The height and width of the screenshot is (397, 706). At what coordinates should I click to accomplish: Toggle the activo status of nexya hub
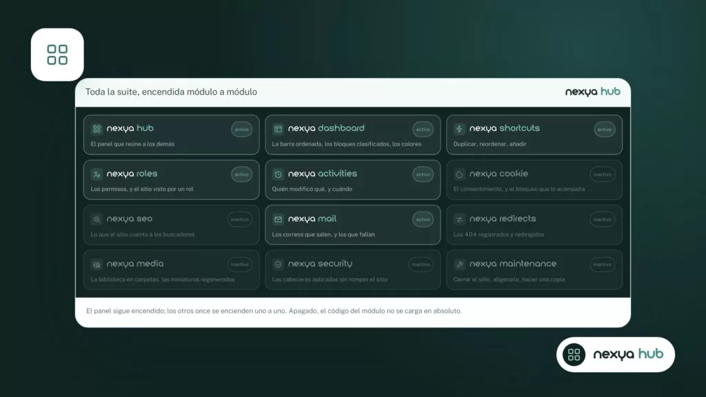(242, 129)
